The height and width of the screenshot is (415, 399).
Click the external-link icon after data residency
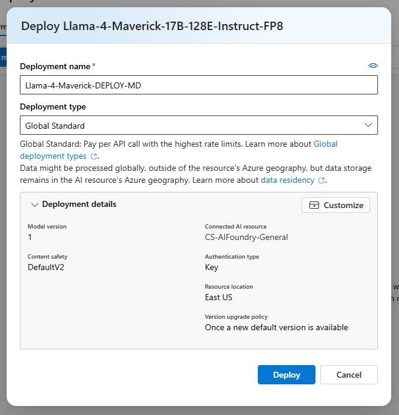pos(321,180)
